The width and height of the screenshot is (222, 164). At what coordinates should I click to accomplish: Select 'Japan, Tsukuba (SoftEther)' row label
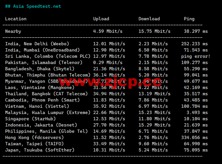40,150
